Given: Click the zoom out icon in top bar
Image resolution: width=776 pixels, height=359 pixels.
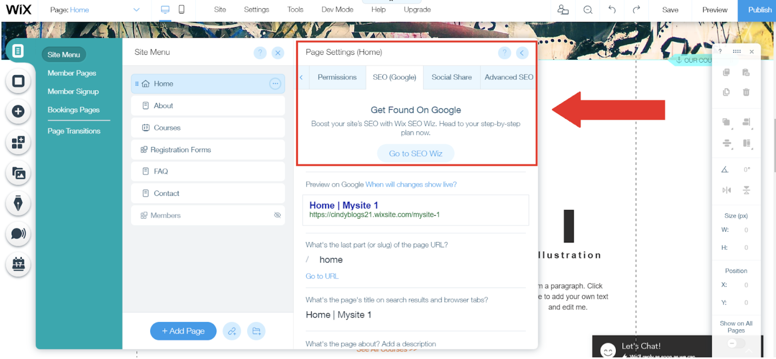Looking at the screenshot, I should 588,10.
